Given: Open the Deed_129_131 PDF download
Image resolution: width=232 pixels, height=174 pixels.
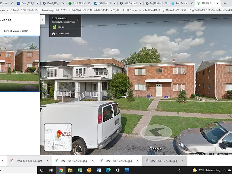Looking at the screenshot, I should tap(27, 161).
